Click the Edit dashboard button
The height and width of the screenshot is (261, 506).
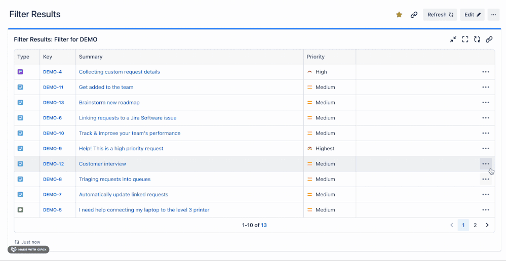click(473, 15)
